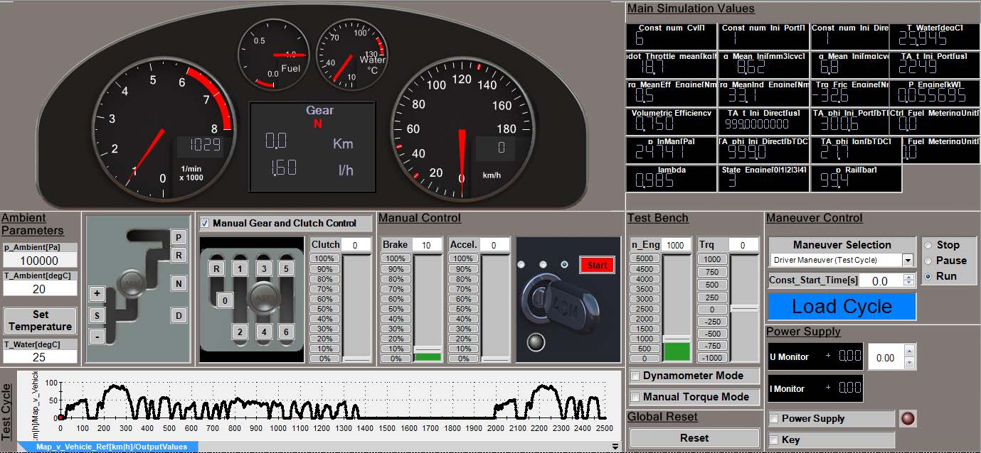This screenshot has height=453, width=981.
Task: Select Reverse (R) on the automatic selector
Action: click(179, 255)
